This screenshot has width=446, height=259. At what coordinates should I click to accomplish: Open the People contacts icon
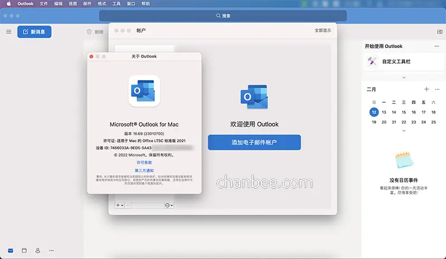37,251
